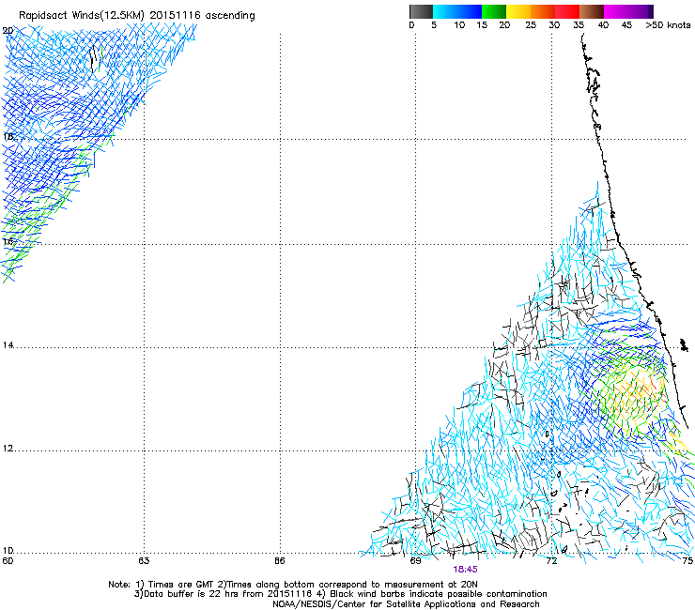The image size is (695, 610).
Task: Click the cyan-to-blue 5–15 knots color bar segment
Action: pos(457,11)
